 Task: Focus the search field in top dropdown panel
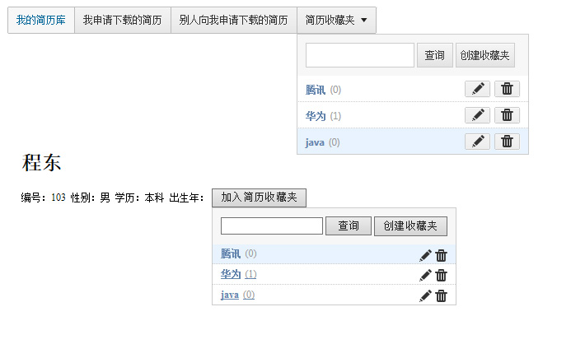click(360, 55)
